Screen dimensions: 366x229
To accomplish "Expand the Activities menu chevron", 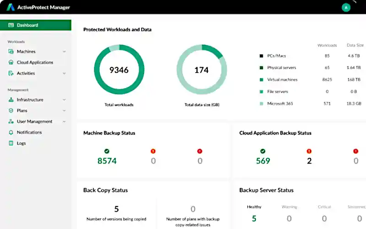I will 64,73.
